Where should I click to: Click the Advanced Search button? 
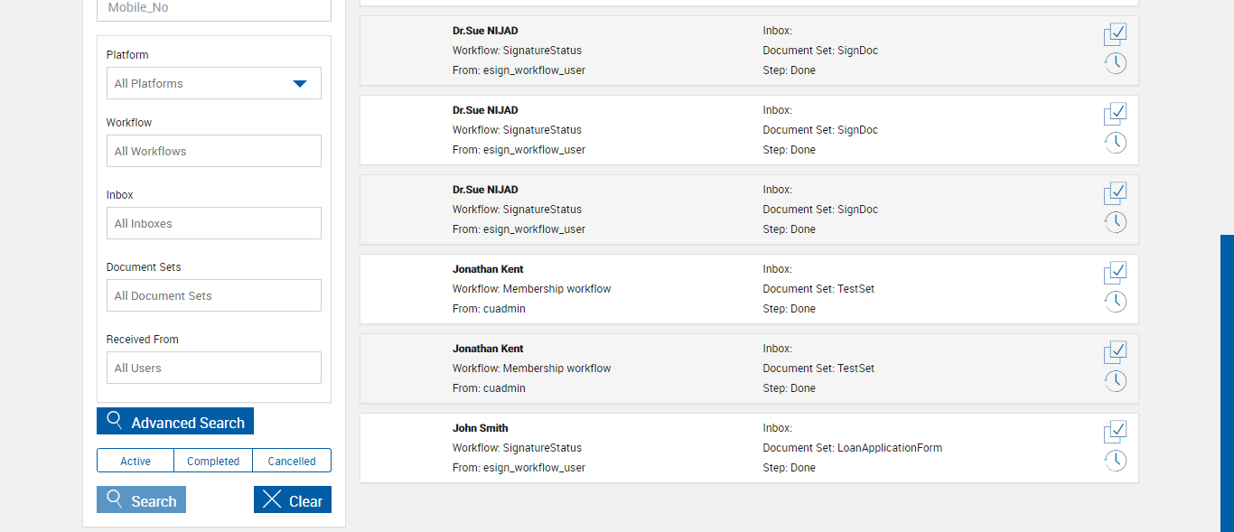pyautogui.click(x=175, y=422)
